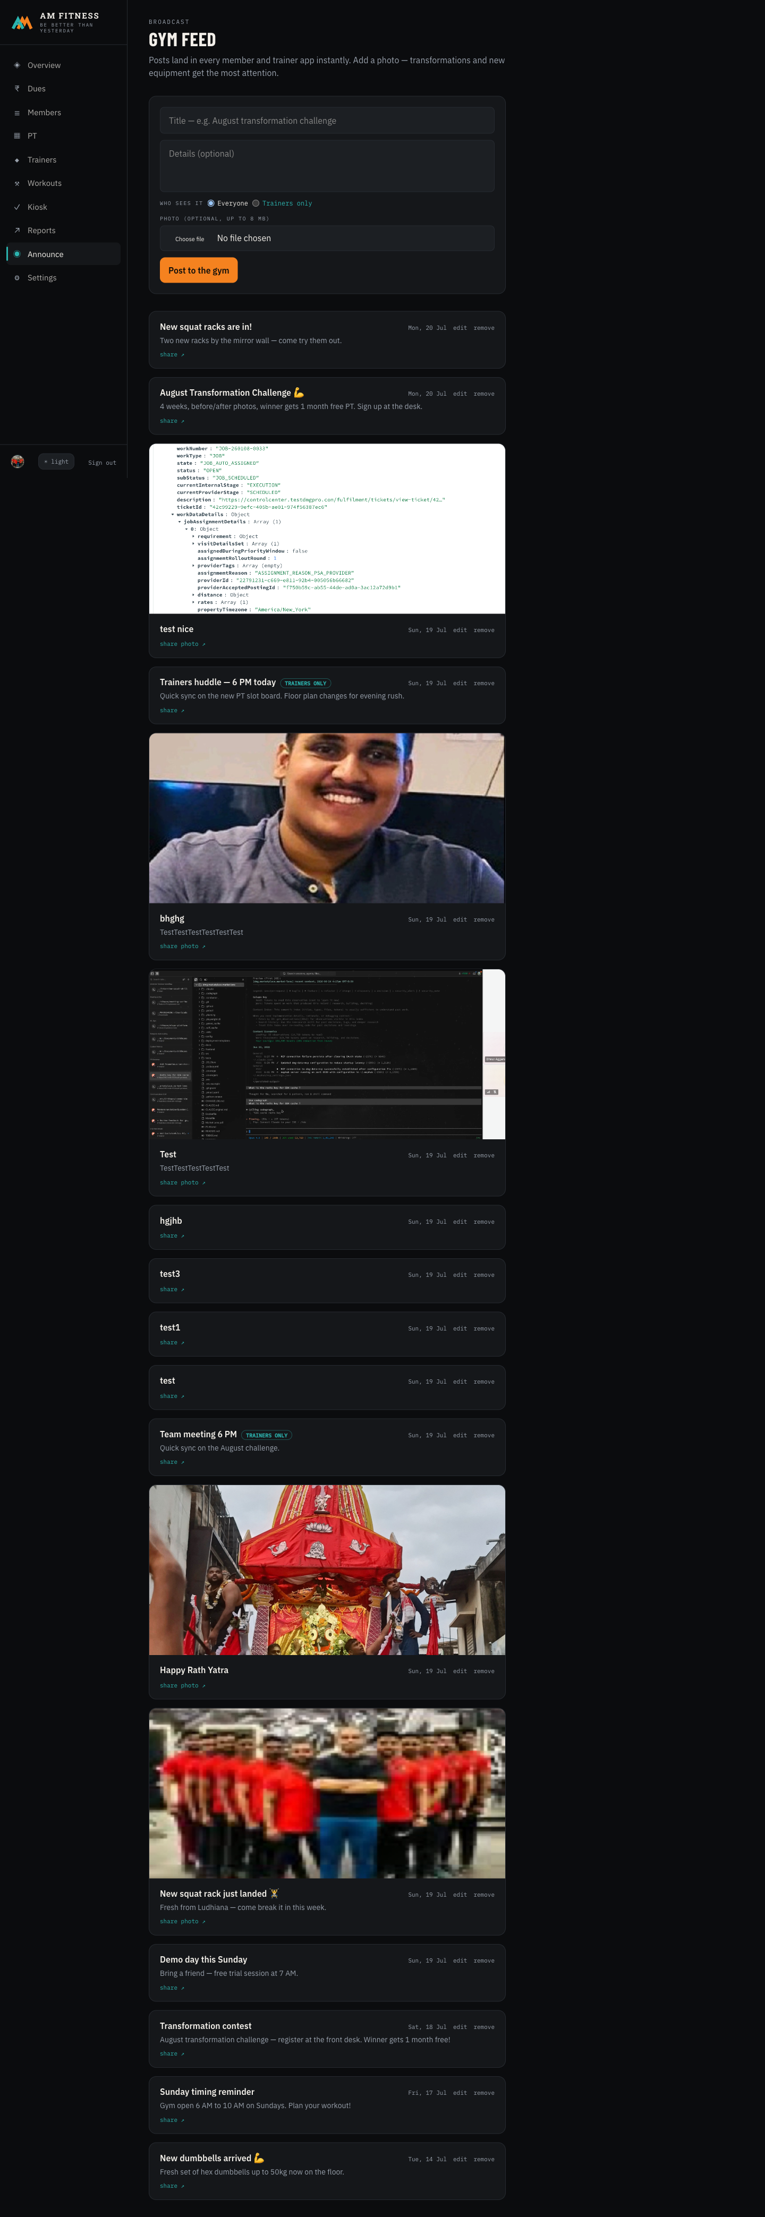Image resolution: width=765 pixels, height=2217 pixels.
Task: Click the grid icon beside PT
Action: coord(17,136)
